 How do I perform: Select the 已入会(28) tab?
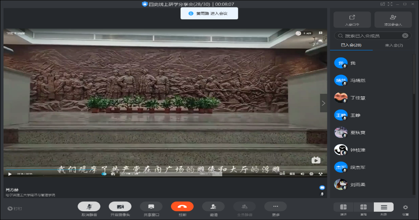coord(351,45)
